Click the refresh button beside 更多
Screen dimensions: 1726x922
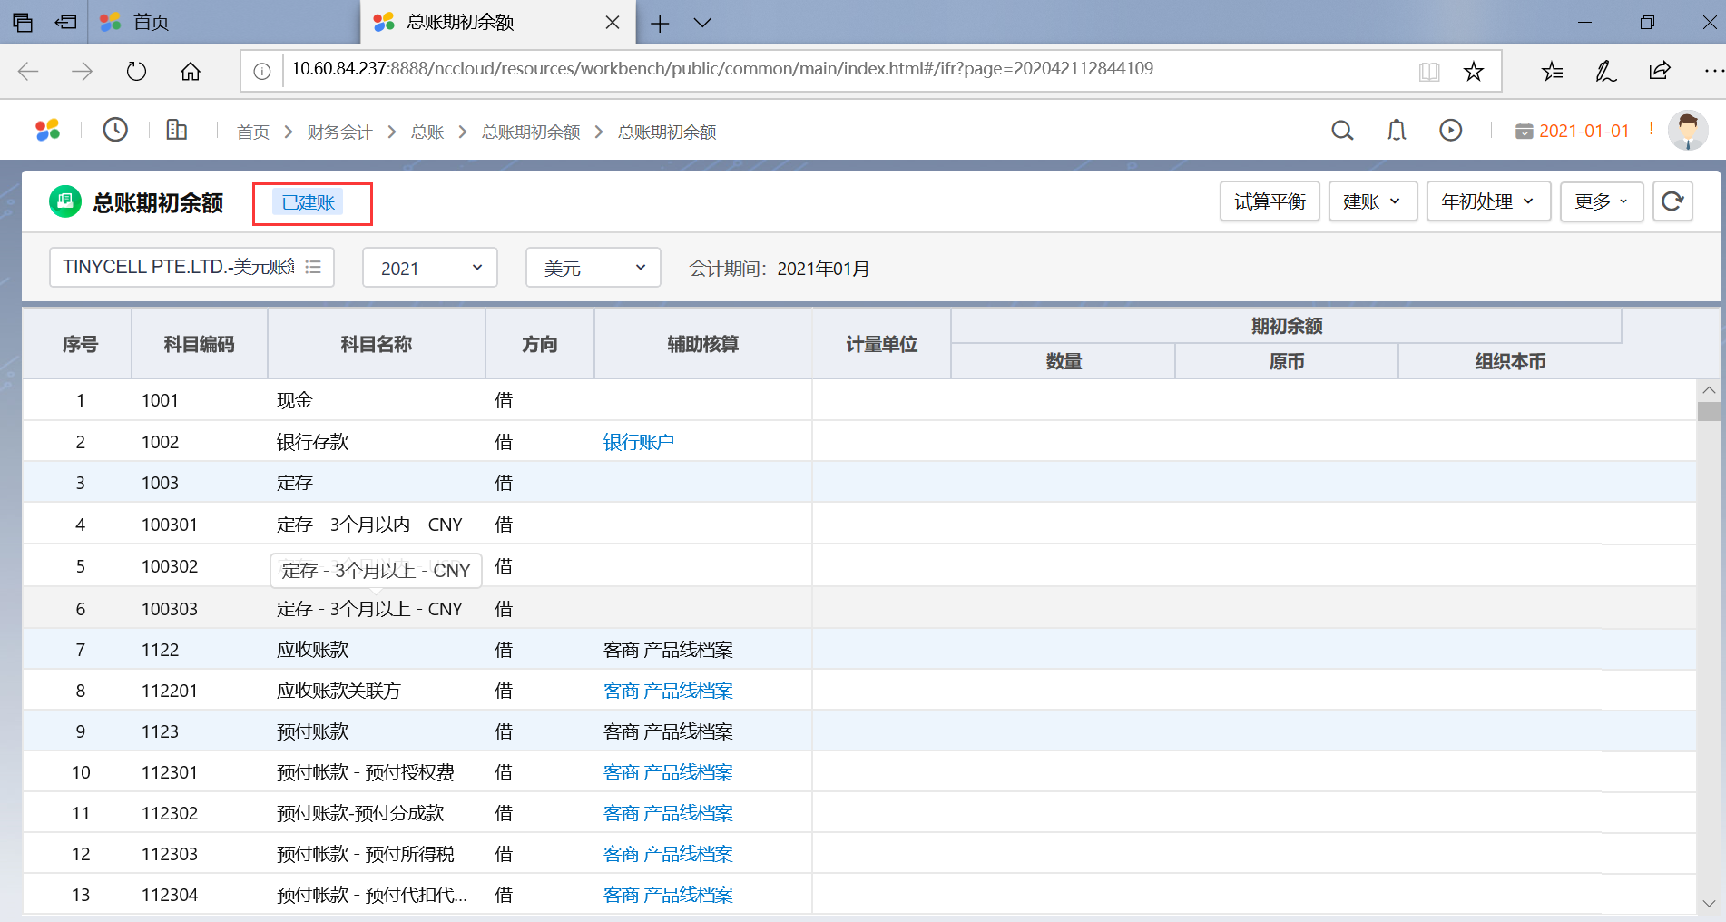coord(1672,201)
